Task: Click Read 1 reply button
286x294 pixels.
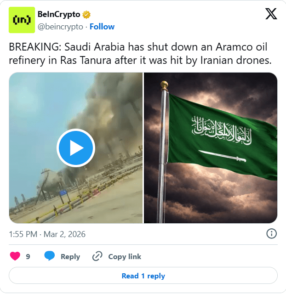Action: pos(143,276)
